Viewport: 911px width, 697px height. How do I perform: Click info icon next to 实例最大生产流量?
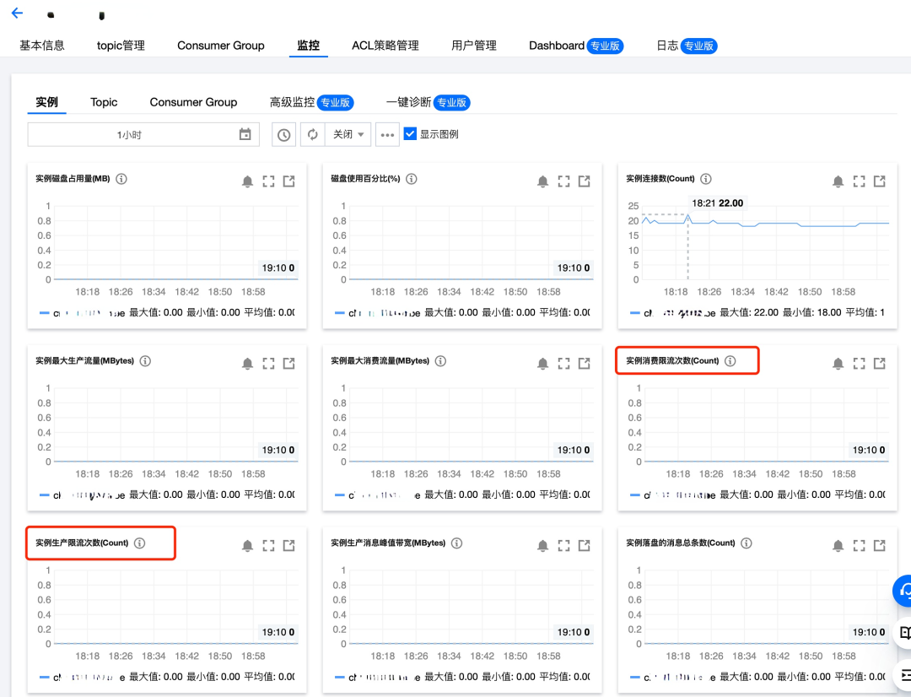pyautogui.click(x=144, y=360)
